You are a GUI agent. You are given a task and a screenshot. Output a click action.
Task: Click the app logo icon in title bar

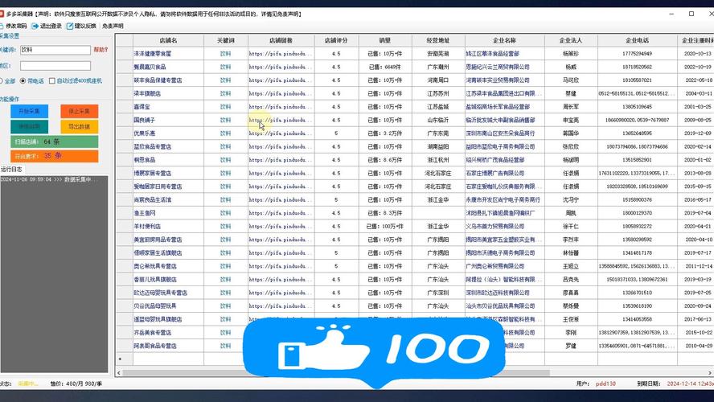[2, 14]
